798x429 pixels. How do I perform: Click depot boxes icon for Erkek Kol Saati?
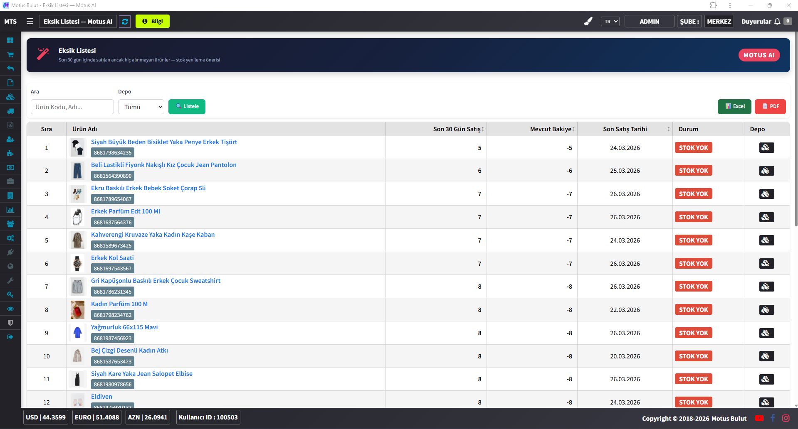766,264
